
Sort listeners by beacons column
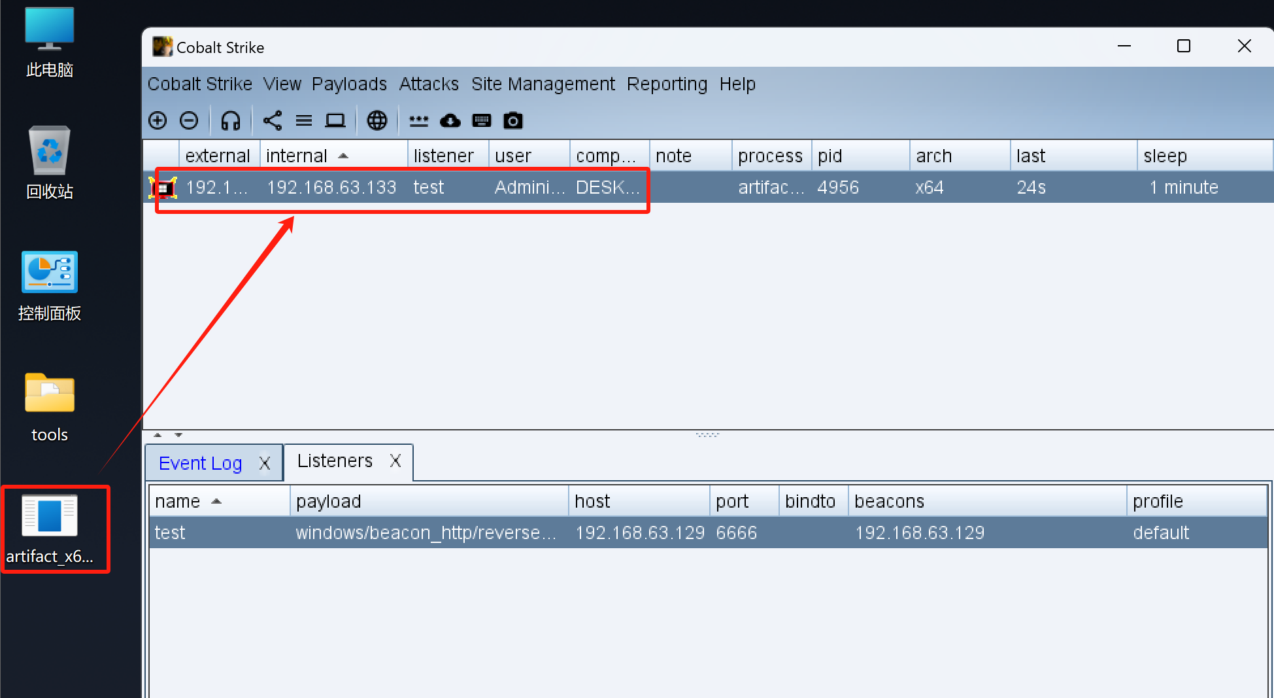(987, 501)
